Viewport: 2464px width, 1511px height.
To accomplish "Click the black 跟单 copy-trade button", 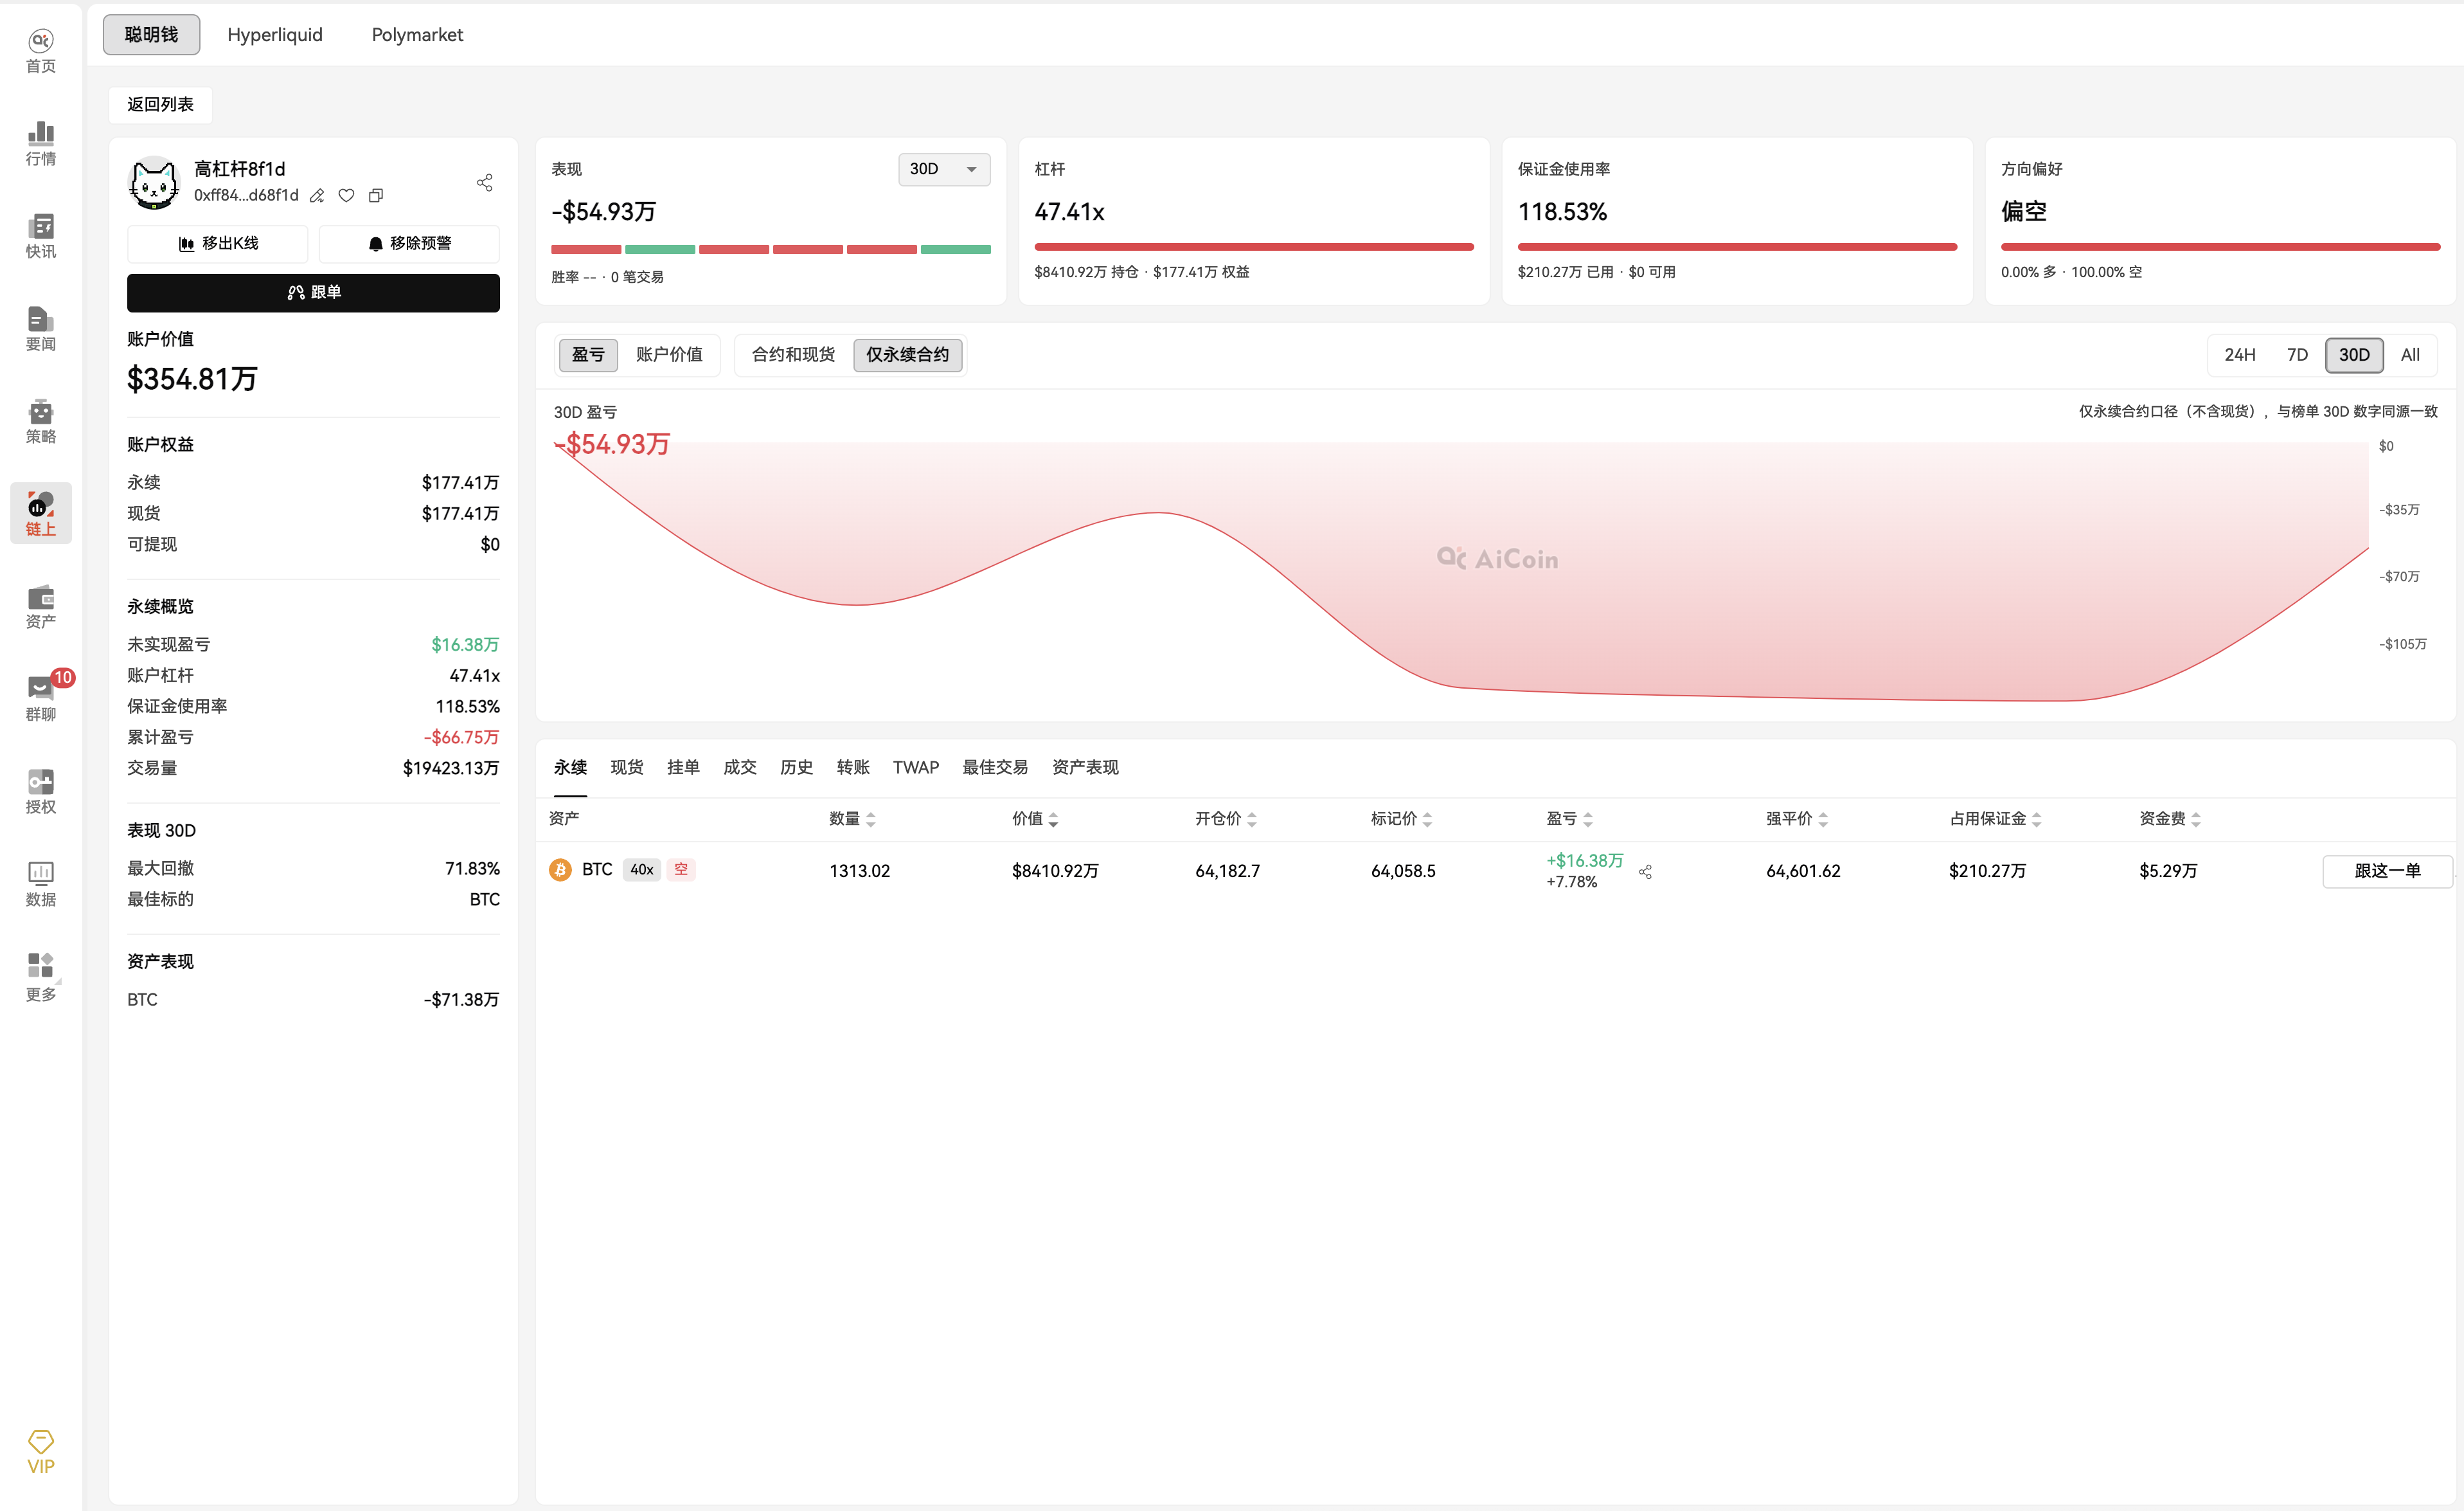I will [313, 292].
